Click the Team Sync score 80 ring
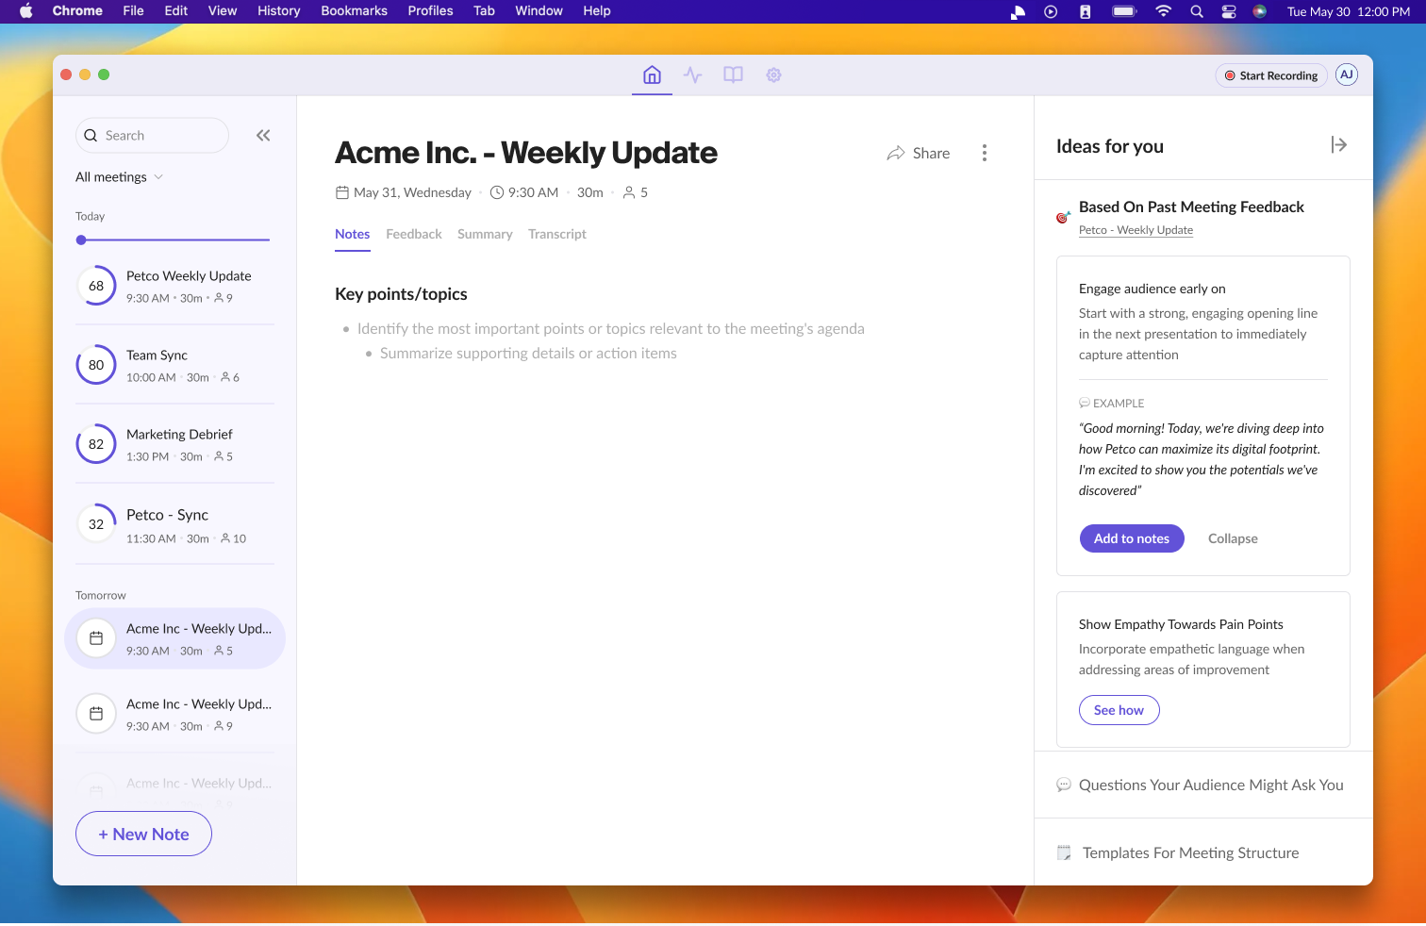Image resolution: width=1426 pixels, height=926 pixels. tap(96, 365)
